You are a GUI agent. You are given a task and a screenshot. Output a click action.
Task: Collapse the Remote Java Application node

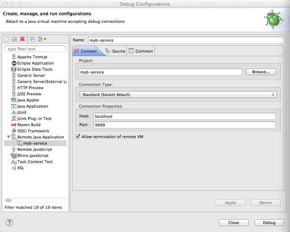(8, 137)
